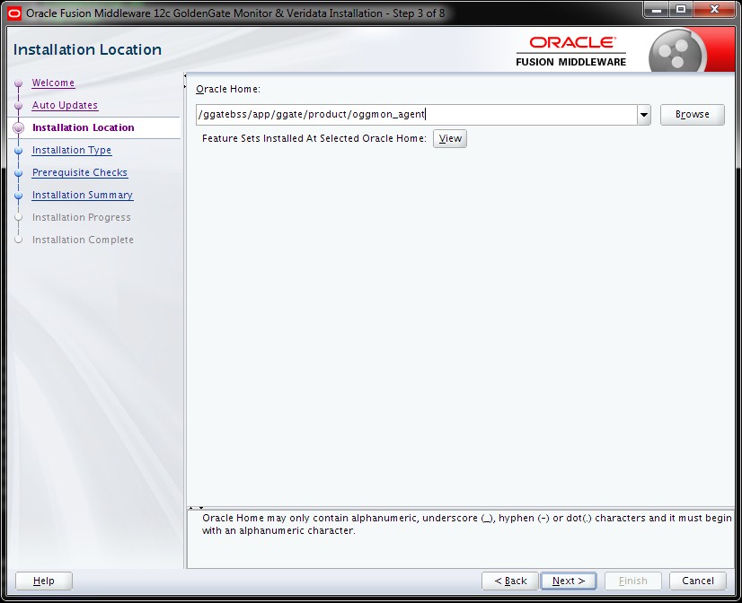The height and width of the screenshot is (603, 742).
Task: Open the Welcome step link
Action: click(53, 83)
